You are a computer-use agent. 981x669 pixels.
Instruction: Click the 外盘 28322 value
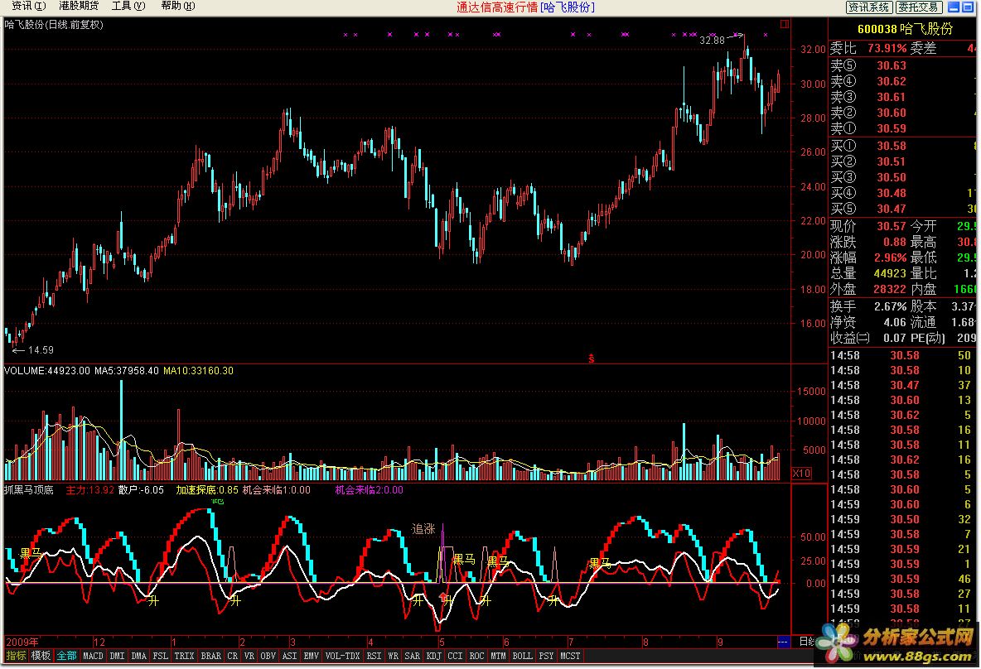point(890,289)
